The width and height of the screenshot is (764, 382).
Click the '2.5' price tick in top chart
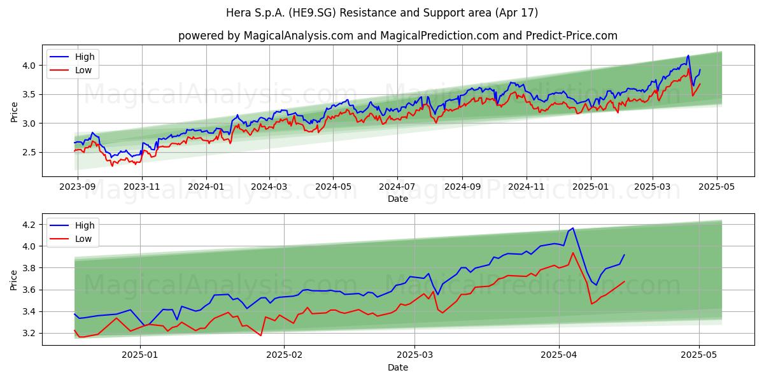pos(31,152)
